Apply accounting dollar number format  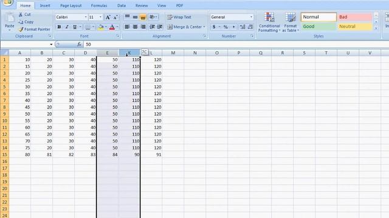(x=214, y=27)
